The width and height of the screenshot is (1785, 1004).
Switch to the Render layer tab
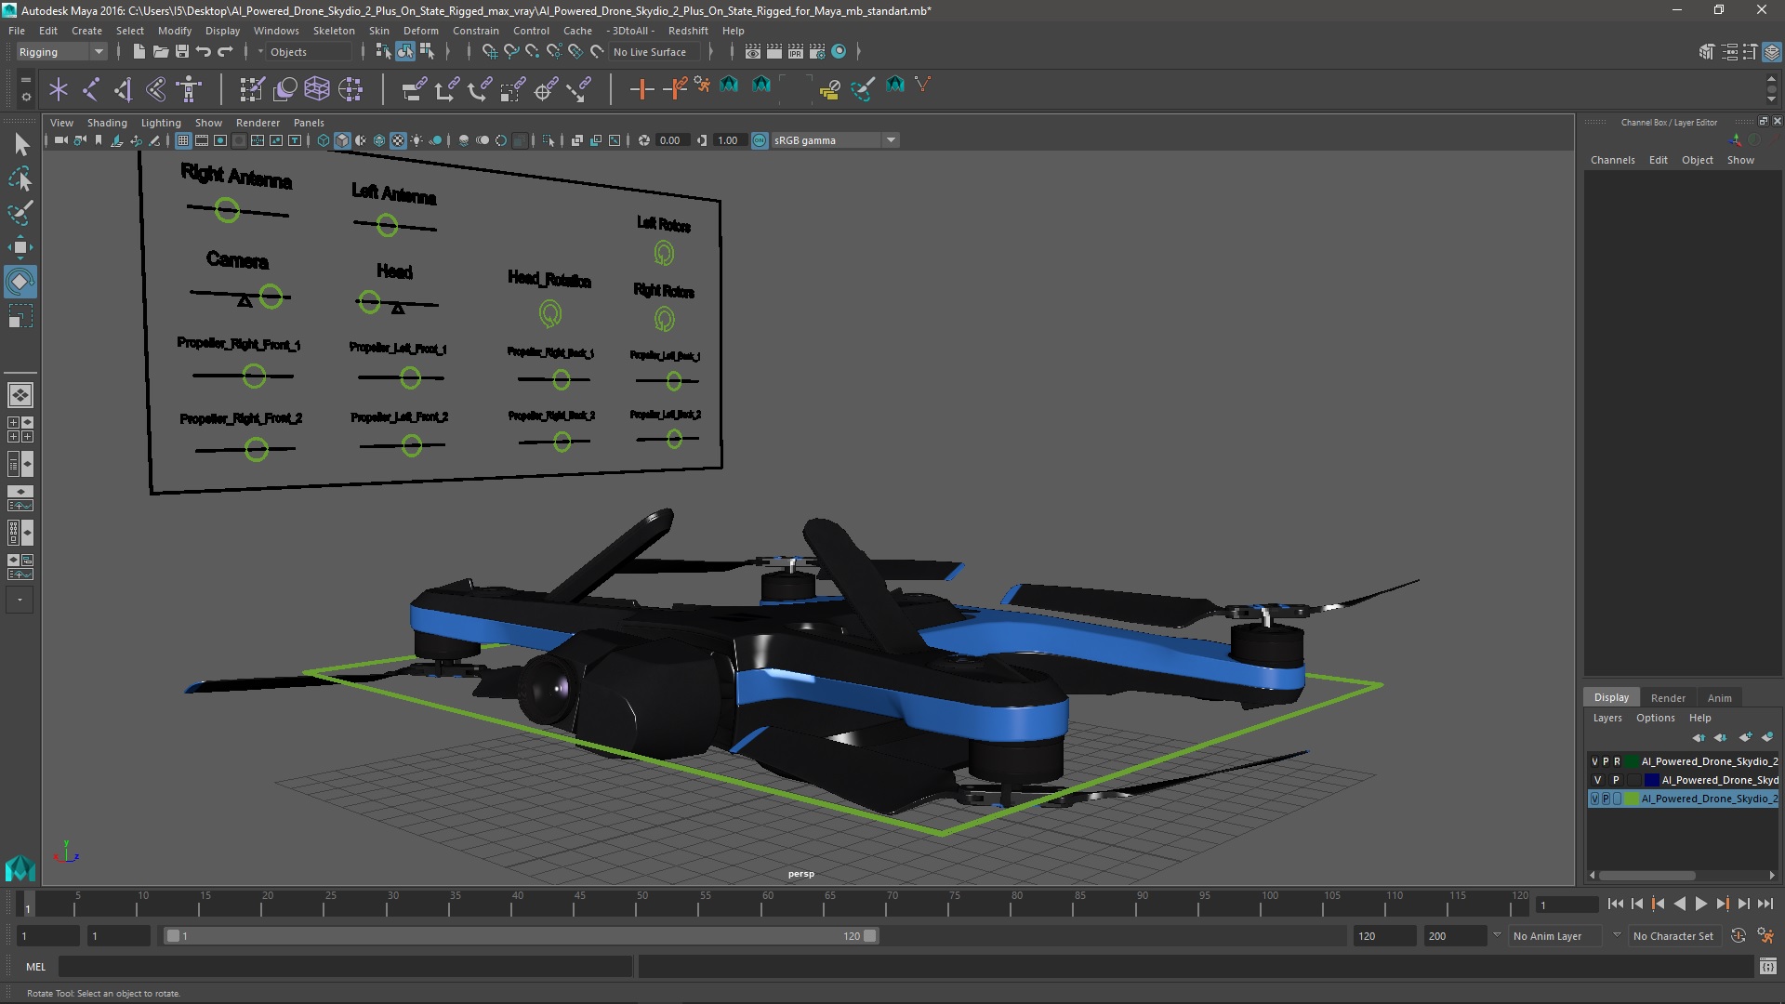tap(1668, 698)
